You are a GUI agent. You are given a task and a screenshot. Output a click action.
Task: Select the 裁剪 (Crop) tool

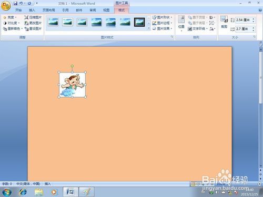[x=224, y=22]
